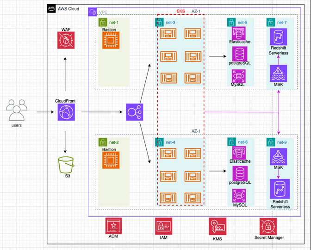Click the Bastion EC2 icon in net-1
The height and width of the screenshot is (250, 311).
coord(111,40)
